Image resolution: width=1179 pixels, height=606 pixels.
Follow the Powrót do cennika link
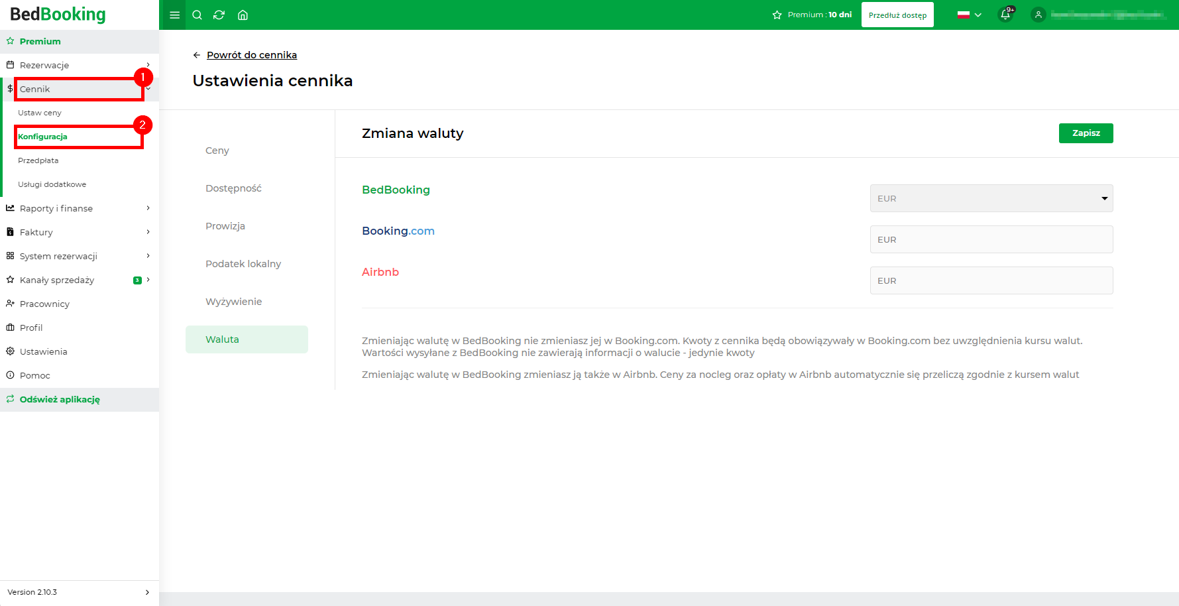252,55
